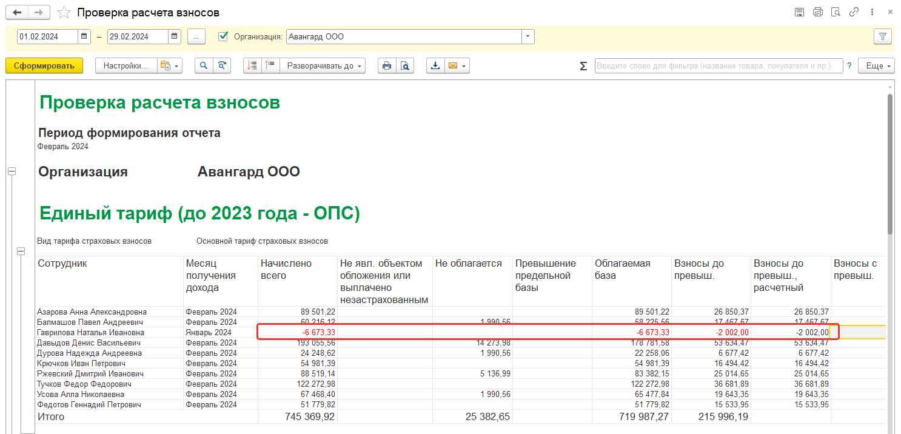Image resolution: width=901 pixels, height=434 pixels.
Task: Select the Итого row label
Action: click(x=51, y=417)
